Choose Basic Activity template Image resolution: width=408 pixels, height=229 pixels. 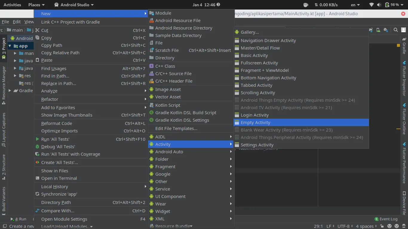(x=301, y=55)
